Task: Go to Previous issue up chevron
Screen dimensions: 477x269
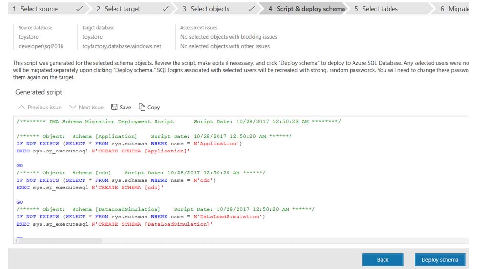Action: [x=21, y=107]
